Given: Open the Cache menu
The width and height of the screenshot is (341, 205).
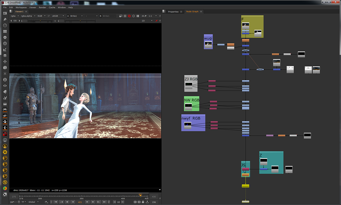Looking at the screenshot, I should click(52, 7).
